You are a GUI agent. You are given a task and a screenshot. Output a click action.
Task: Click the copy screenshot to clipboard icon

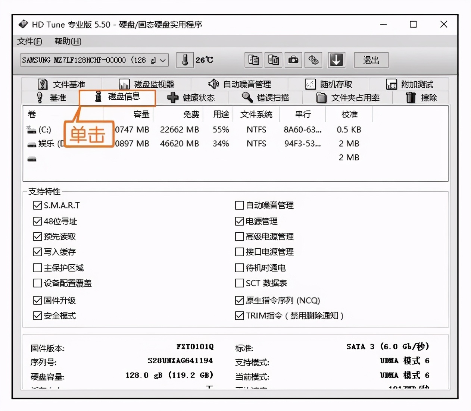click(x=273, y=60)
